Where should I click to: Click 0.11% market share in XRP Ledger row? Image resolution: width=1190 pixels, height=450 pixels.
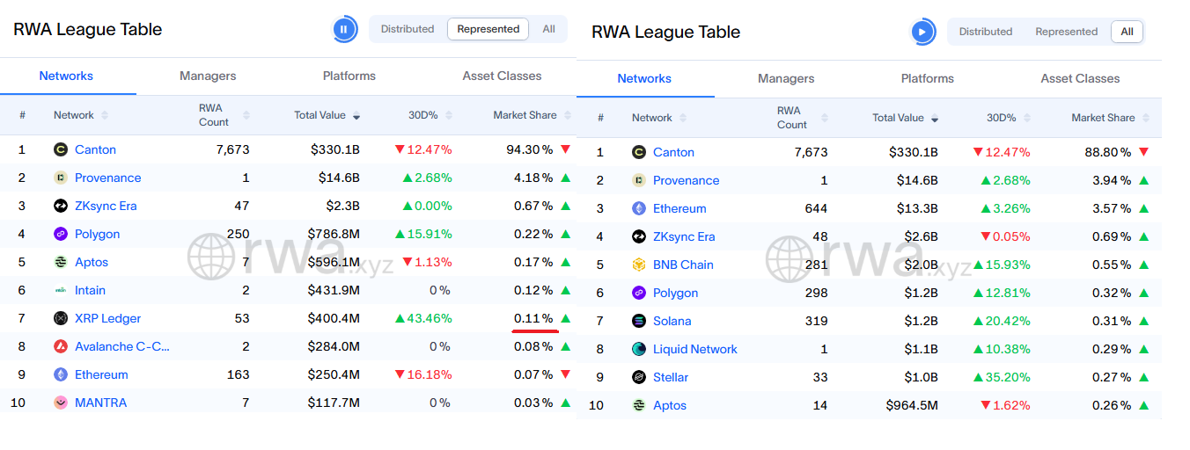pyautogui.click(x=533, y=318)
